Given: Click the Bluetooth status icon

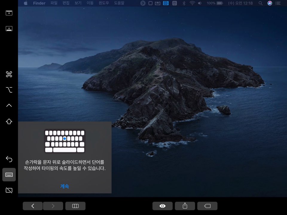Looking at the screenshot, I should click(x=184, y=3).
